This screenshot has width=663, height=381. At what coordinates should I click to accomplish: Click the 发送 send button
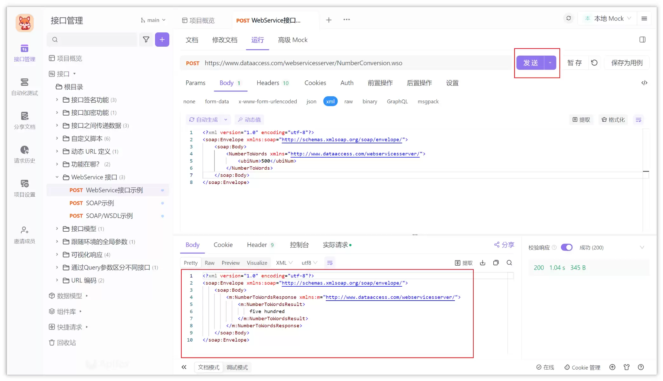530,63
